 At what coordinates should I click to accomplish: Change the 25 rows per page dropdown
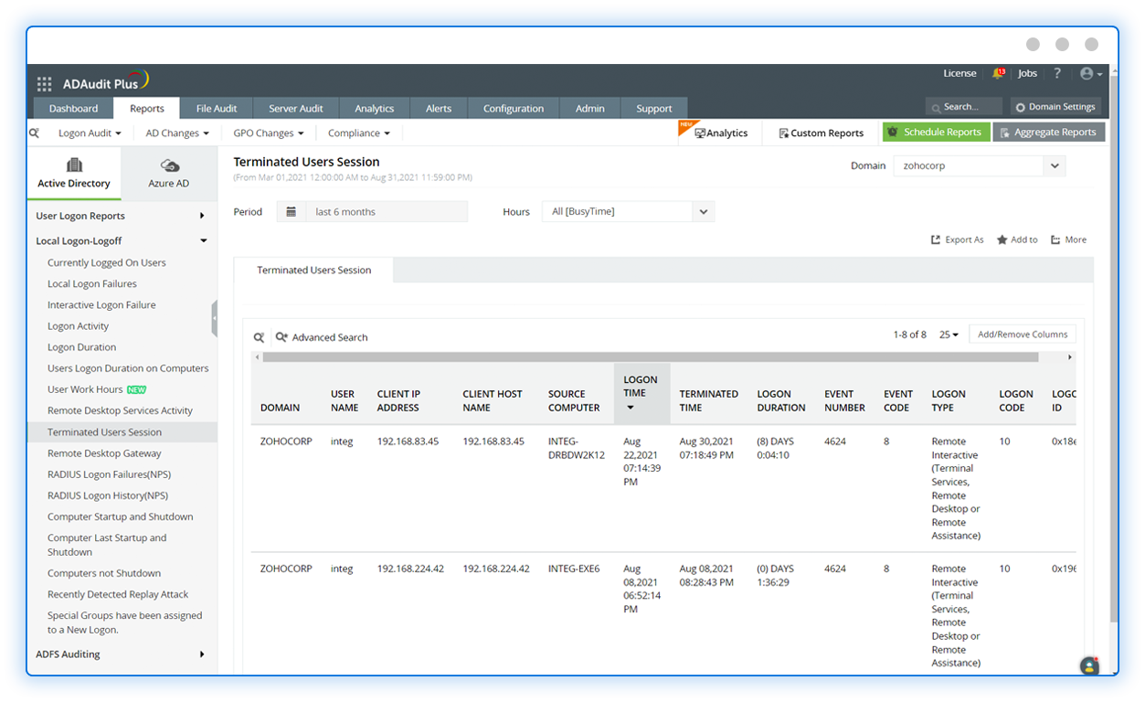[949, 335]
